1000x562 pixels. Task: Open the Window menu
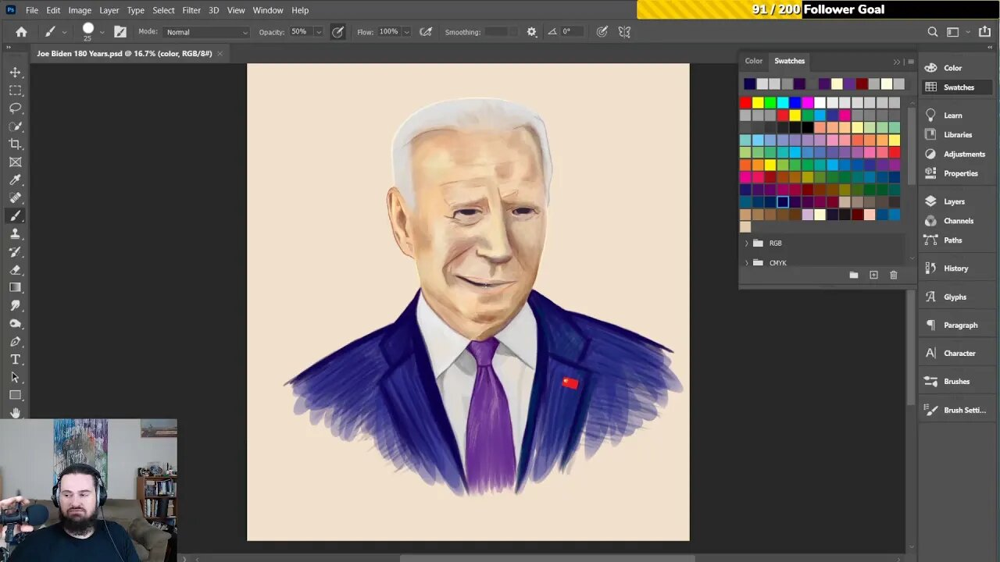tap(268, 10)
